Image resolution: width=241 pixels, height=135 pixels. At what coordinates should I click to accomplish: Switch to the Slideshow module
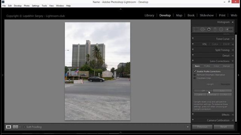(207, 15)
